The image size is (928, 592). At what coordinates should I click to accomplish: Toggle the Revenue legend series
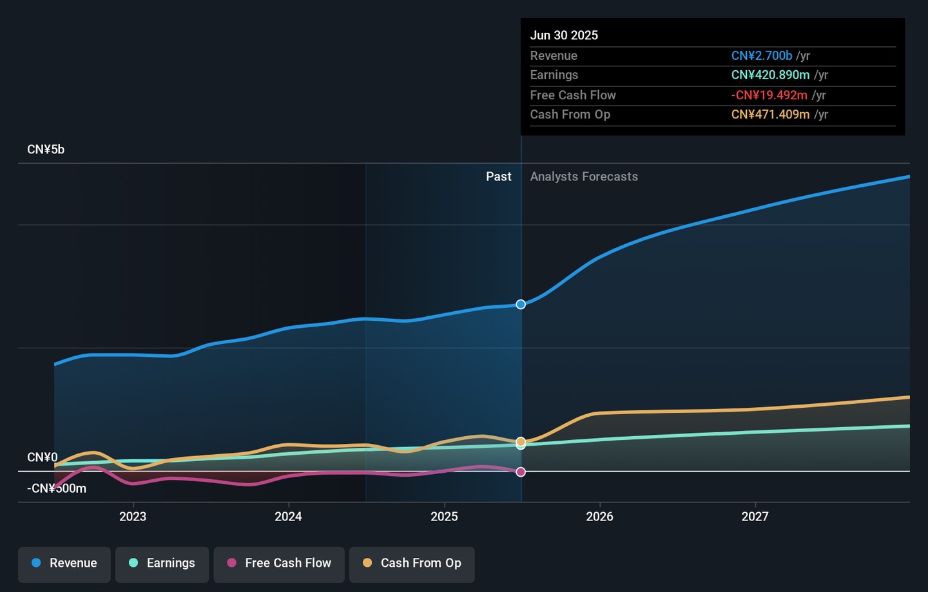[64, 563]
